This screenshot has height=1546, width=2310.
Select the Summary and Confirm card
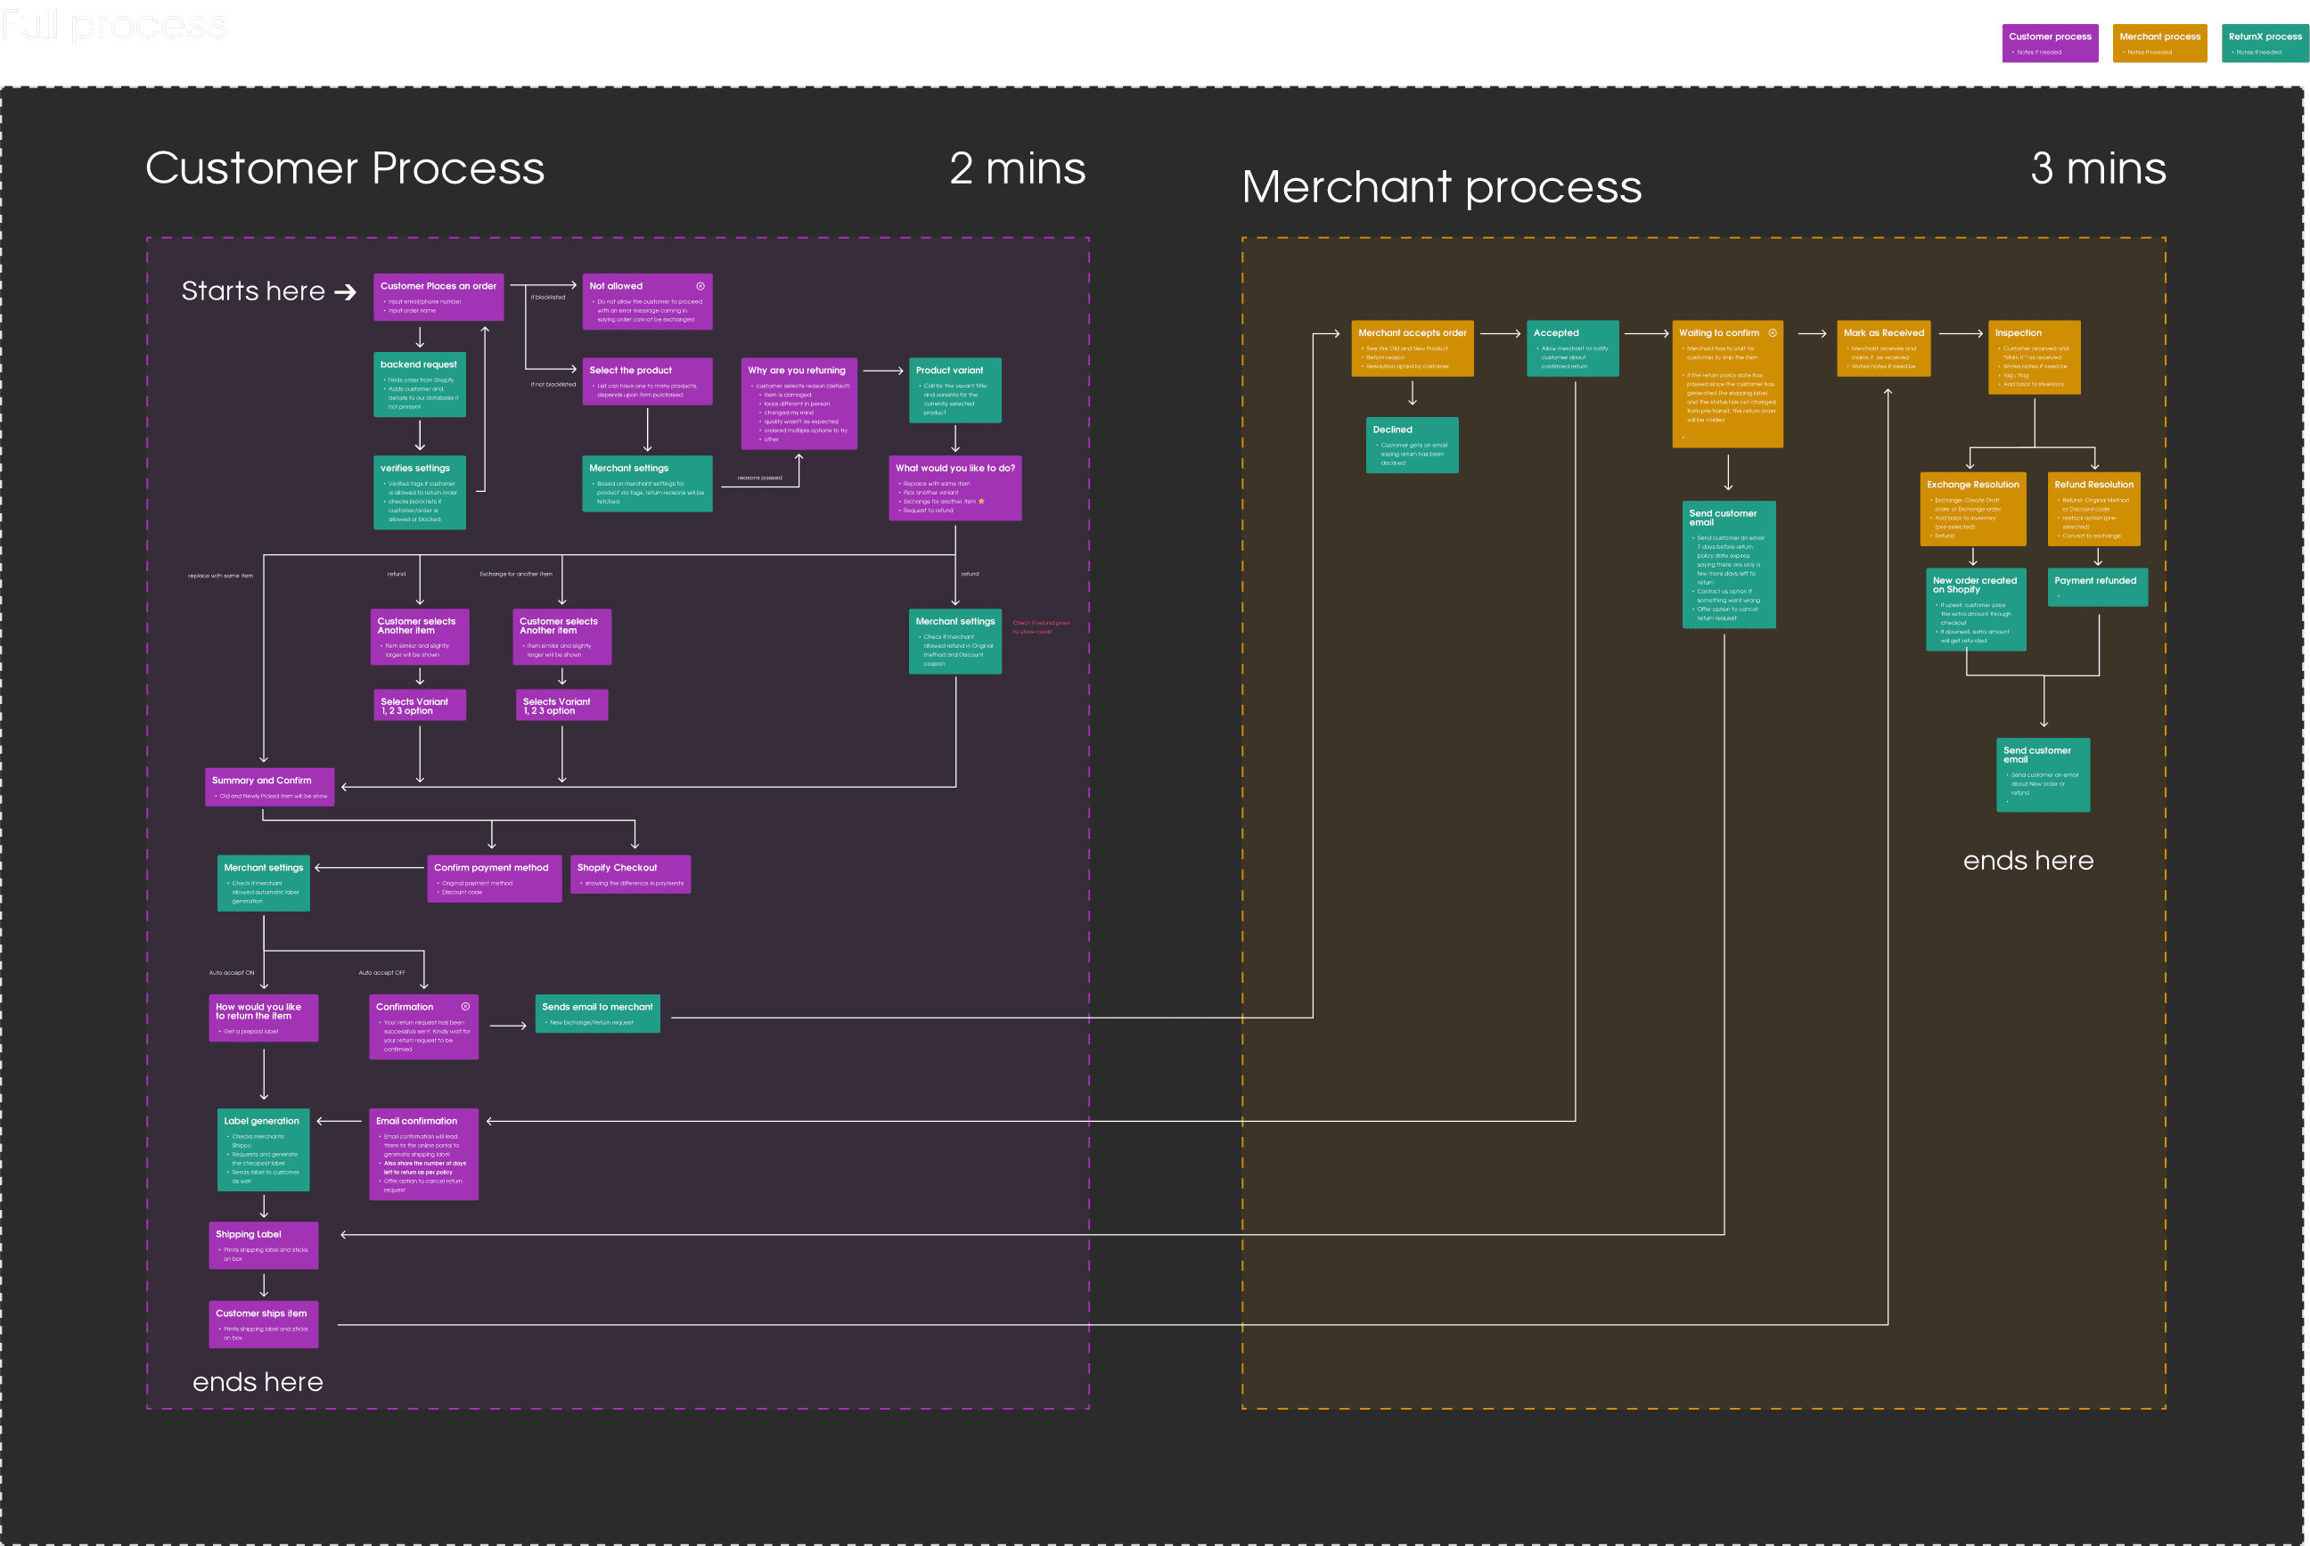(x=269, y=787)
